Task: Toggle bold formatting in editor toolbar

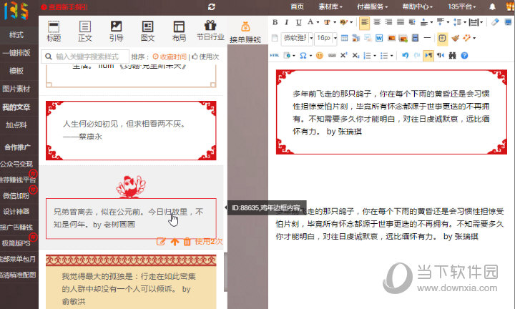Action: click(276, 22)
